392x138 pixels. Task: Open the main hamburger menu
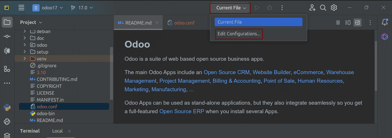click(x=21, y=8)
